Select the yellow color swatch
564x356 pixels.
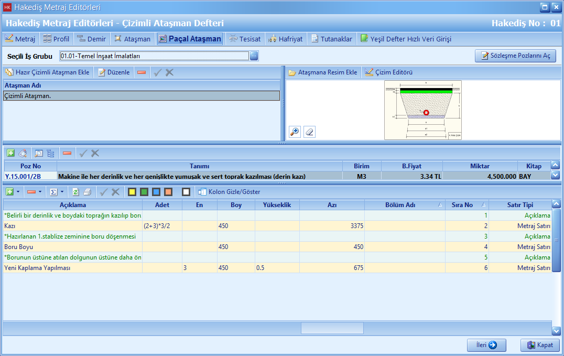[132, 192]
